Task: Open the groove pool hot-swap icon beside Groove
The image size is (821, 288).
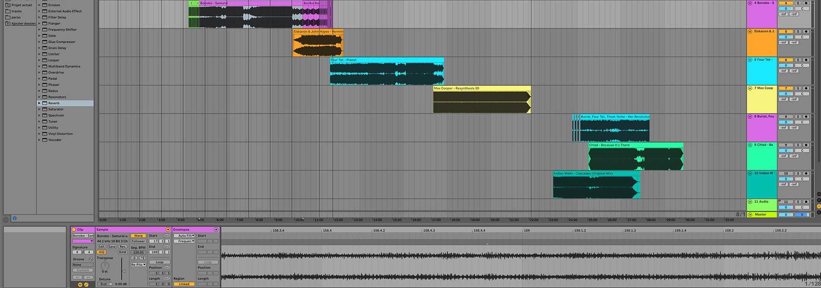Action: tap(91, 260)
